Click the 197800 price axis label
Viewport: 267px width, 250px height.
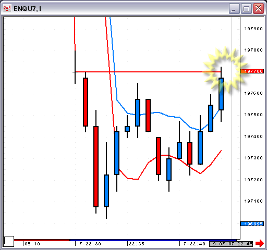pos(253,50)
